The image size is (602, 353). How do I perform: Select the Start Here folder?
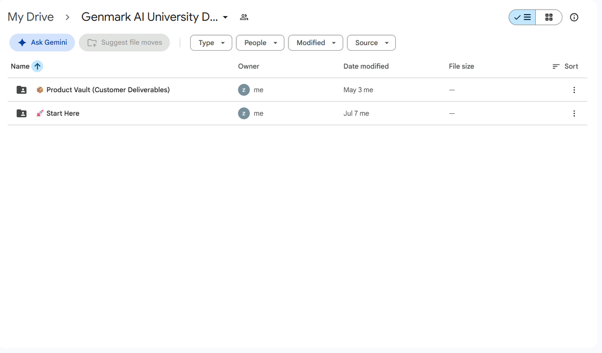point(297,113)
